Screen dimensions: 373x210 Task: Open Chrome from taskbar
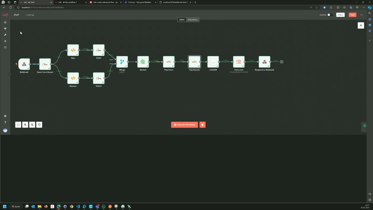71,206
